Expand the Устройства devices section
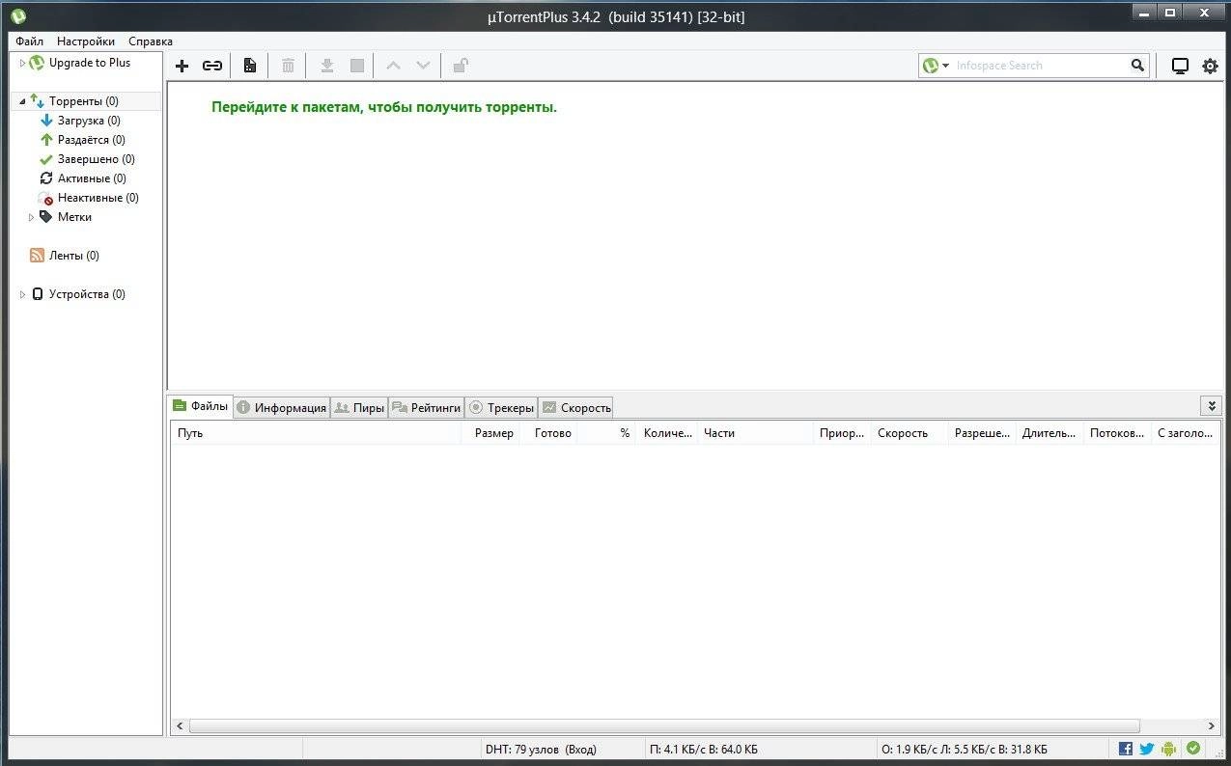This screenshot has height=766, width=1231. pos(21,293)
